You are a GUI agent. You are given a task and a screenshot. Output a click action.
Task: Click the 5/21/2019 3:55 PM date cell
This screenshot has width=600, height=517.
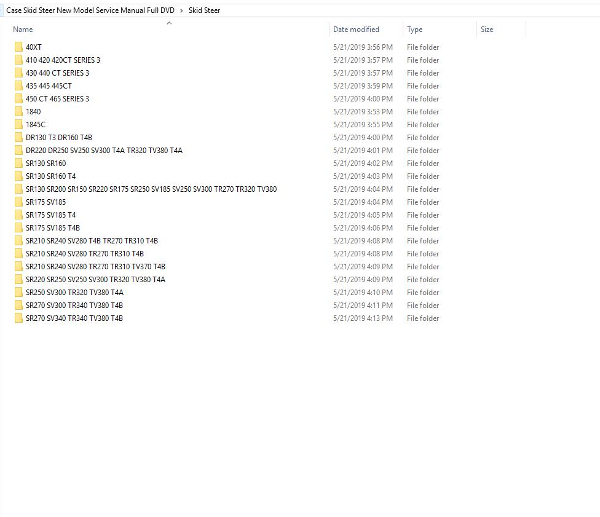click(x=363, y=124)
